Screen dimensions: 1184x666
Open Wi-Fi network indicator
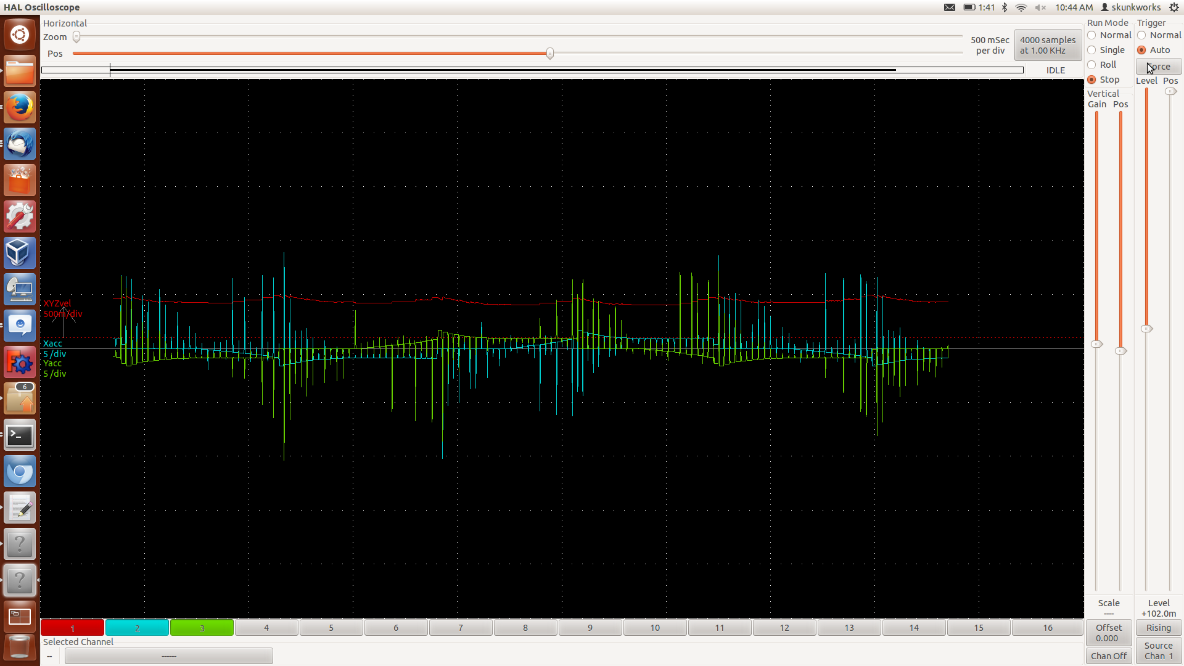(x=1021, y=7)
